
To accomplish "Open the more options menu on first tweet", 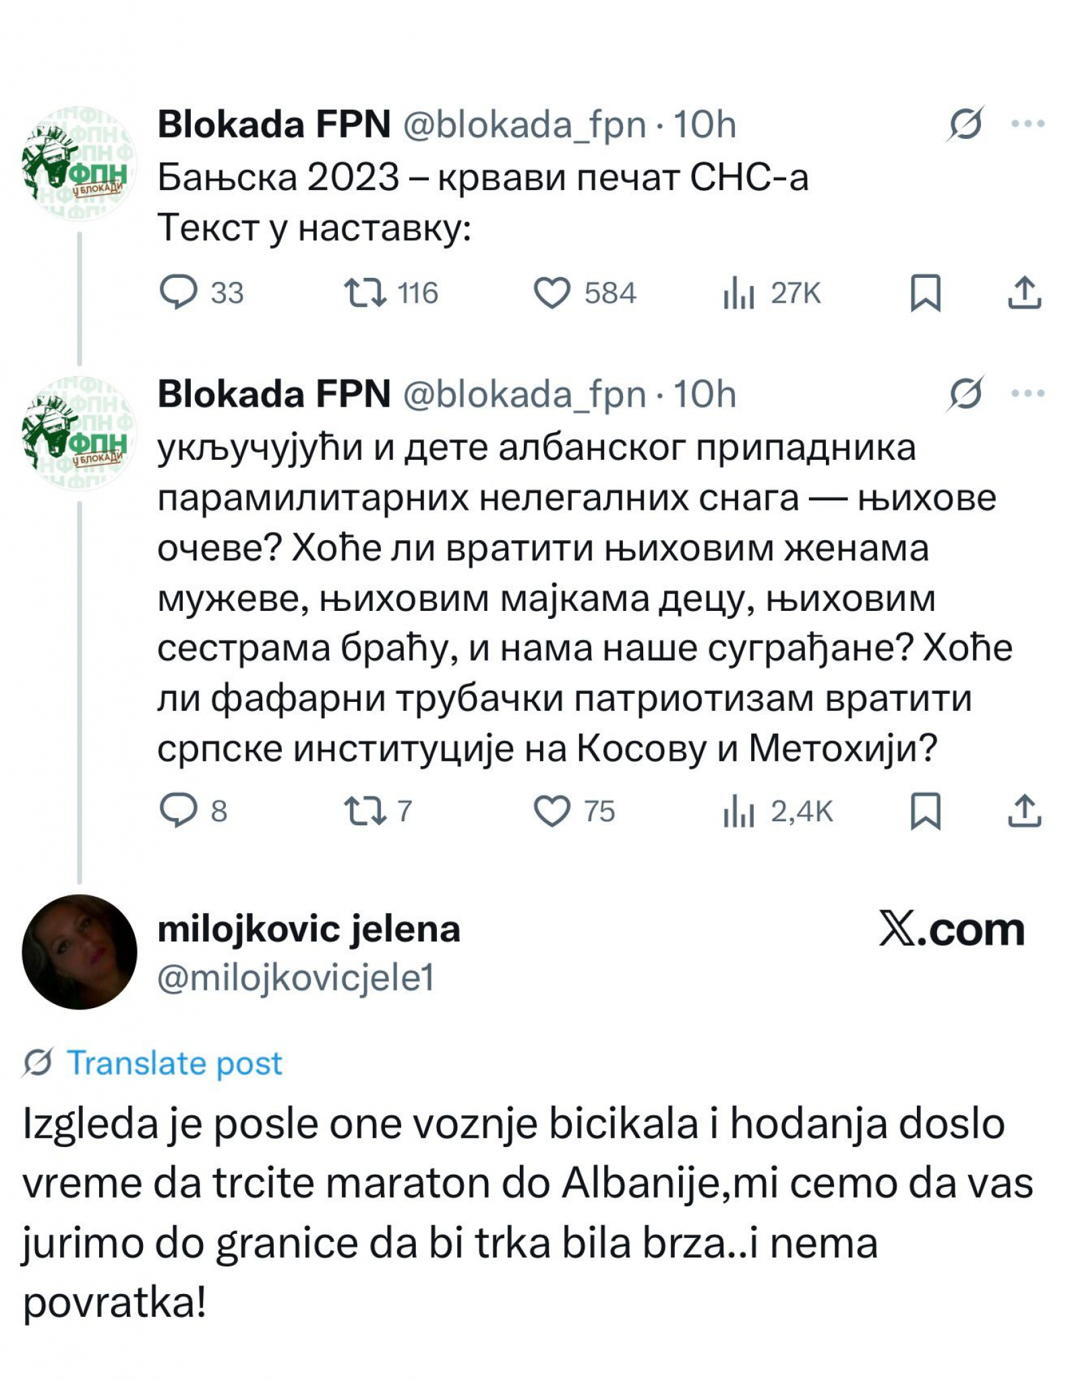I will 1027,123.
